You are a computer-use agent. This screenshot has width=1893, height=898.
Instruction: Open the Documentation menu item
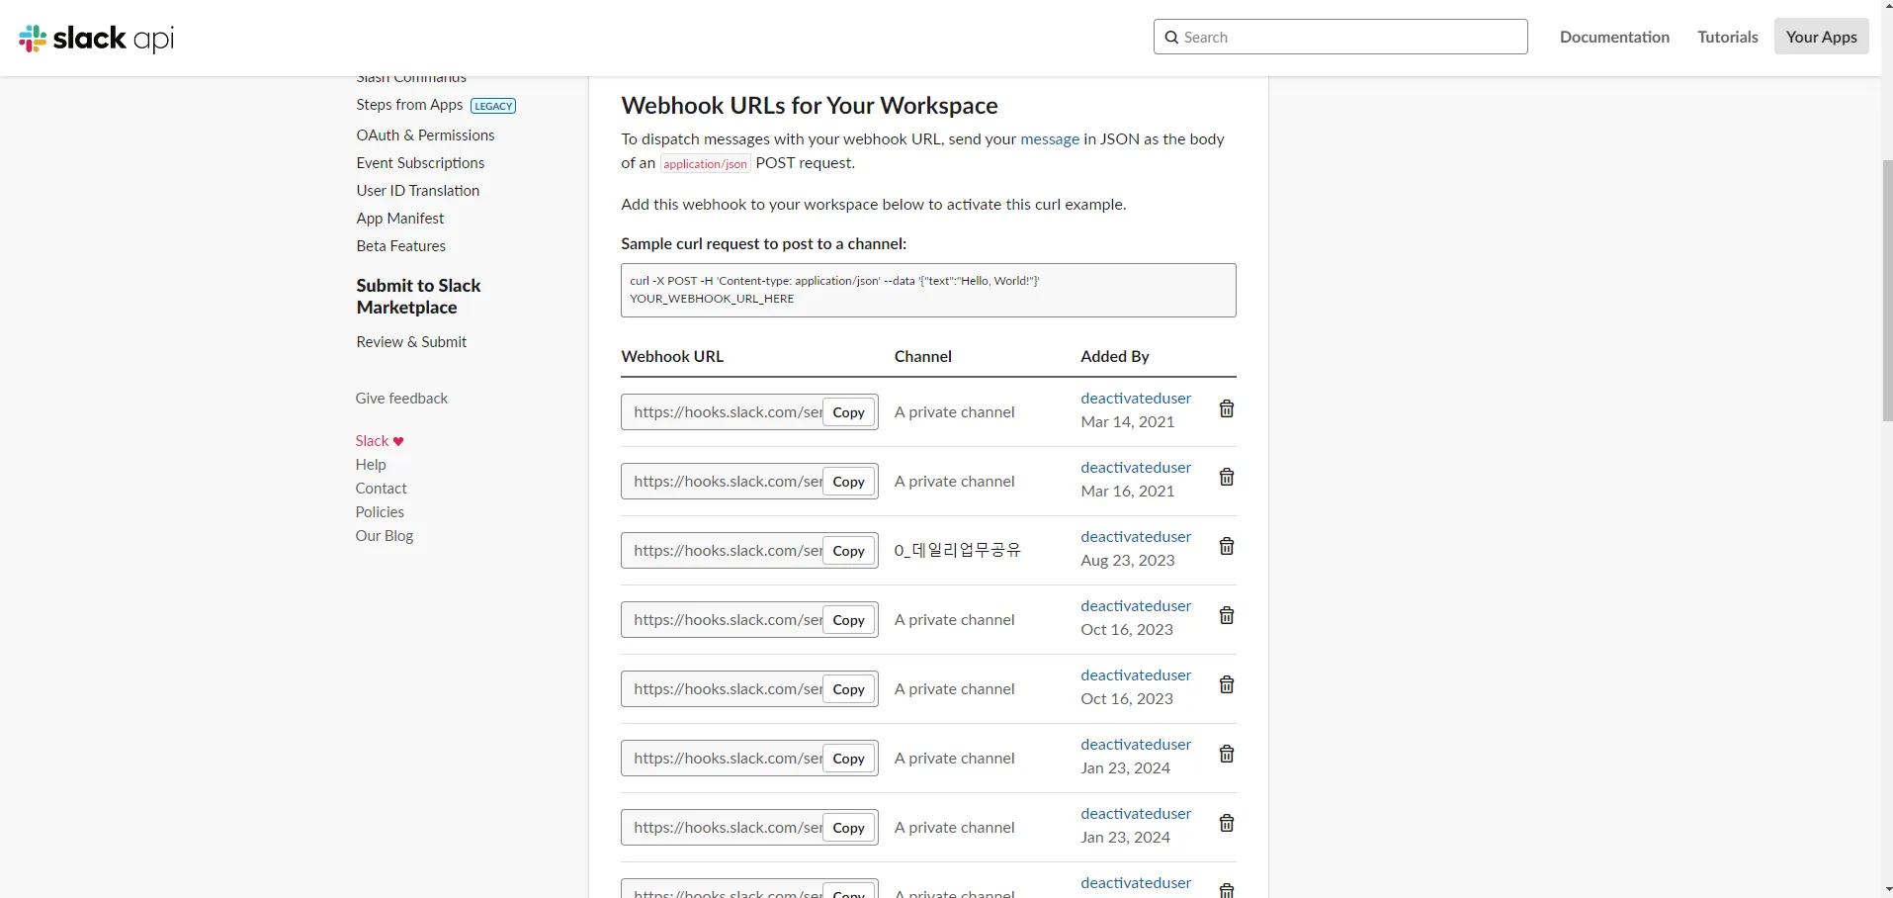[x=1614, y=37]
